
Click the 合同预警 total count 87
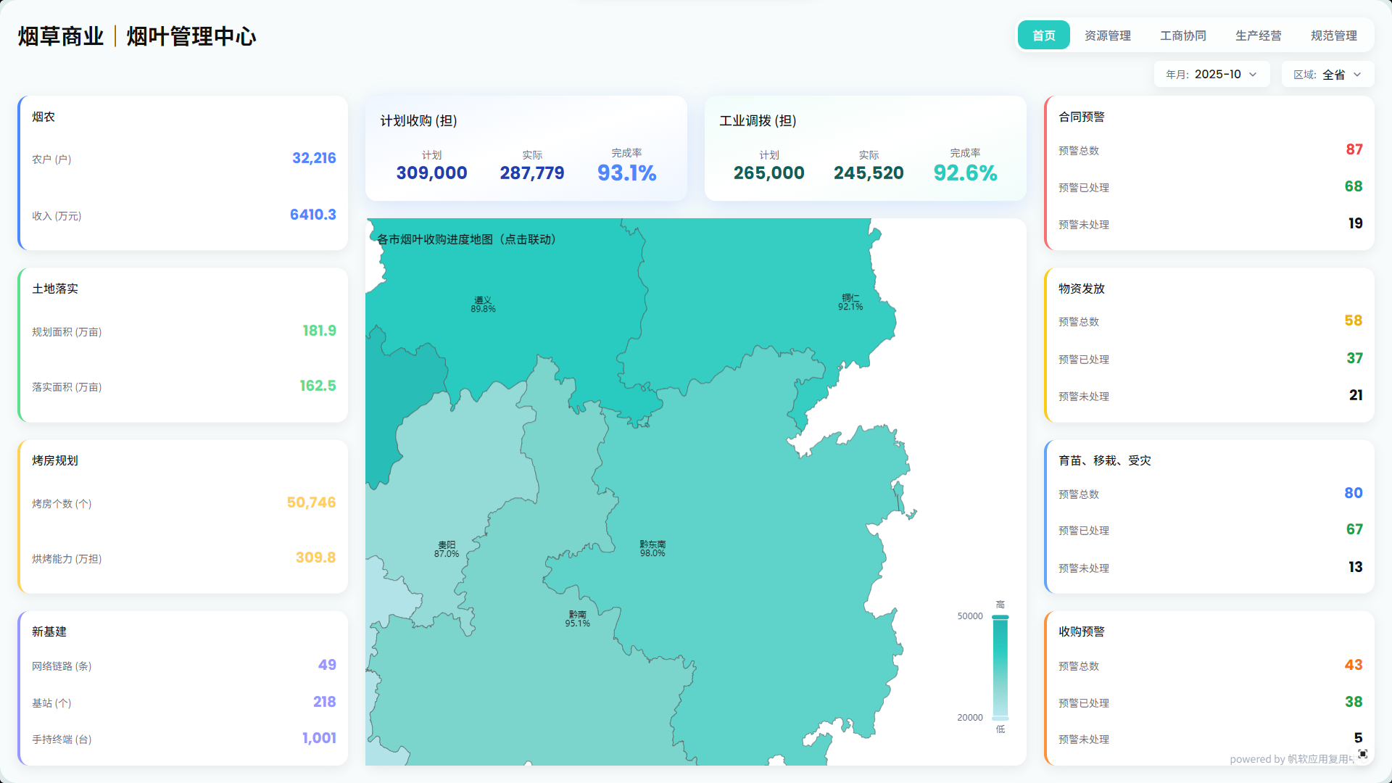tap(1354, 149)
